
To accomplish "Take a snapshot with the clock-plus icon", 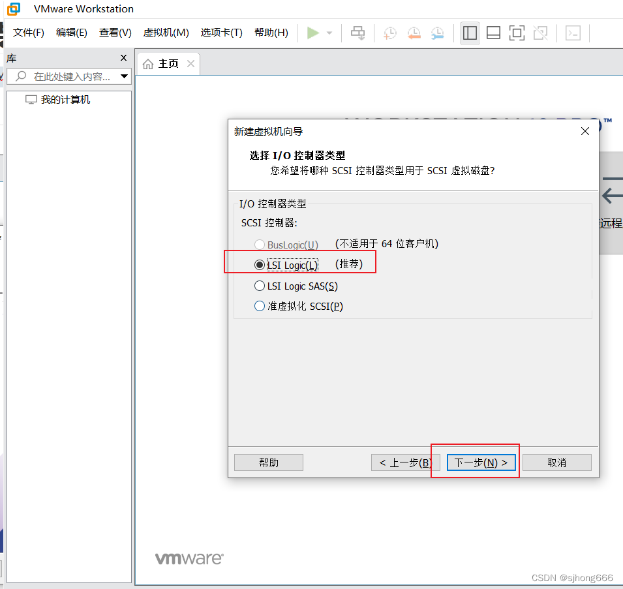I will 389,33.
